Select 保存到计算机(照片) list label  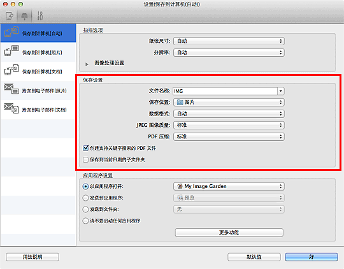[42, 52]
